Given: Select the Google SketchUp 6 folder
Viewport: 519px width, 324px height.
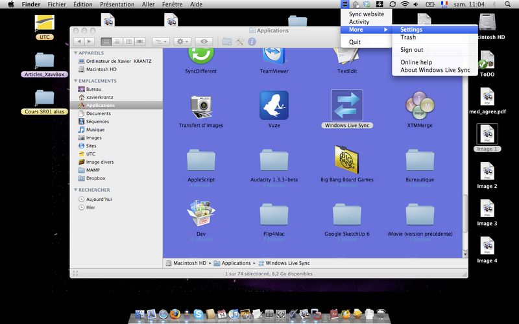Looking at the screenshot, I should [347, 214].
